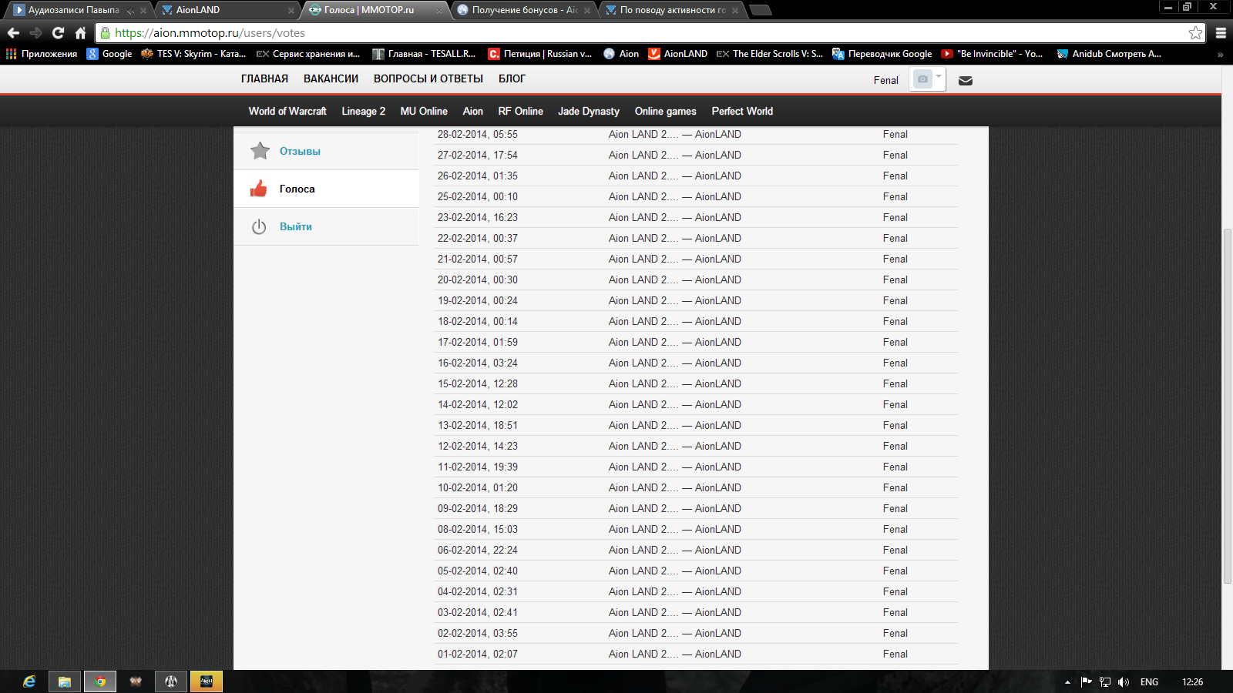This screenshot has width=1233, height=693.
Task: Select Online games category
Action: click(x=665, y=111)
